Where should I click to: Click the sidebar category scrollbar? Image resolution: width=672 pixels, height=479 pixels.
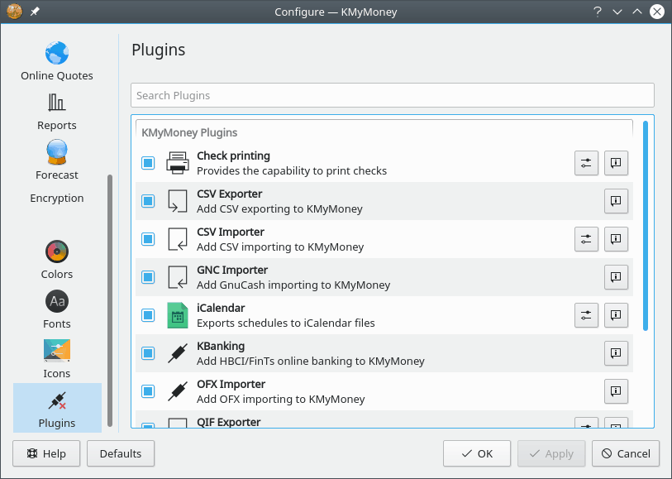tap(110, 300)
